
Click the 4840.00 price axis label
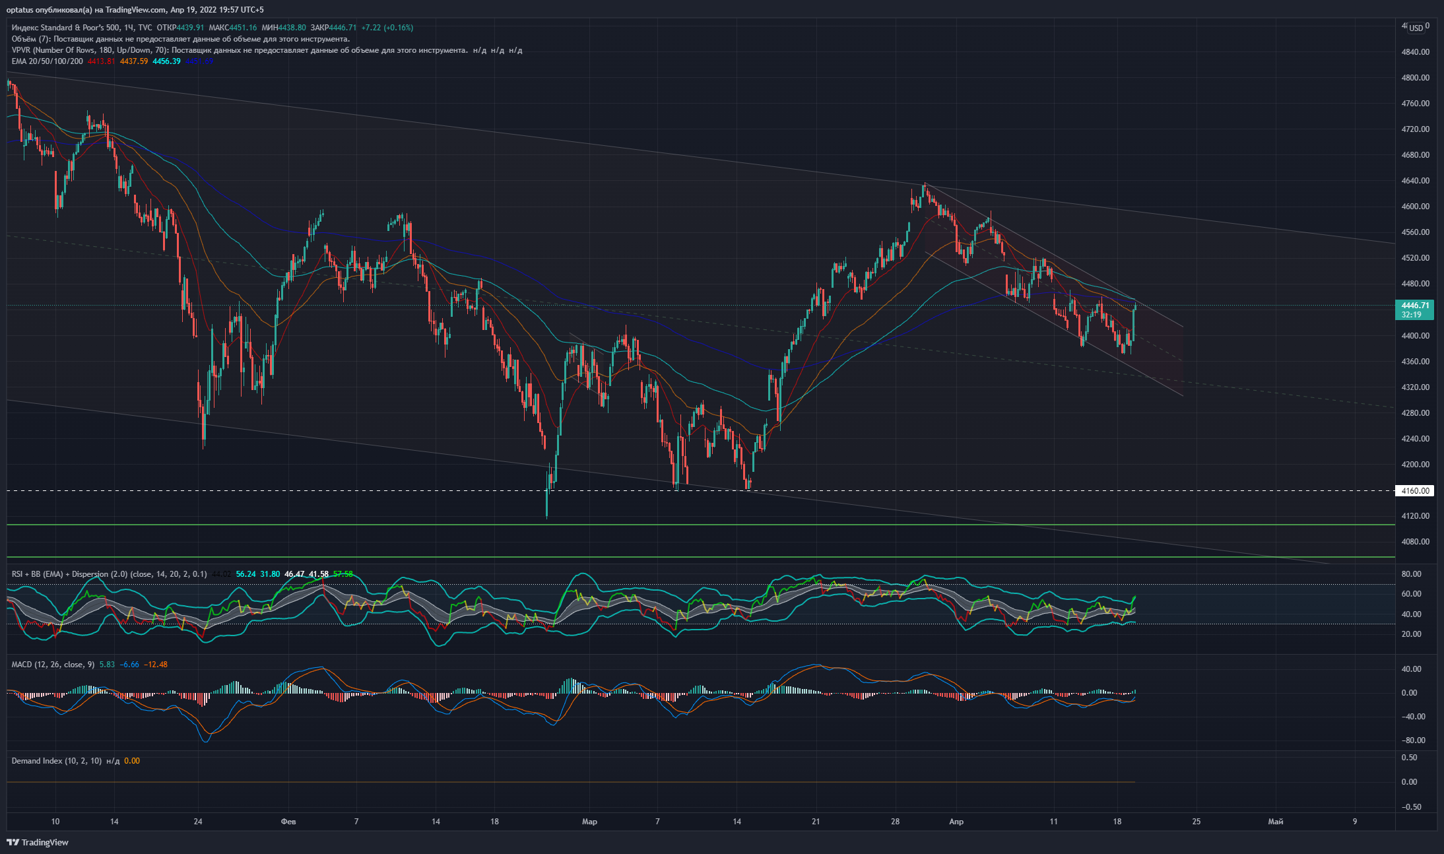[x=1415, y=52]
